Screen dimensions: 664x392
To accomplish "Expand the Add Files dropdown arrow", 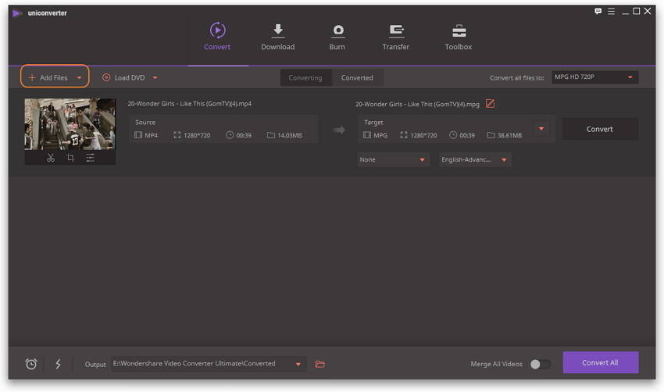I will [79, 78].
